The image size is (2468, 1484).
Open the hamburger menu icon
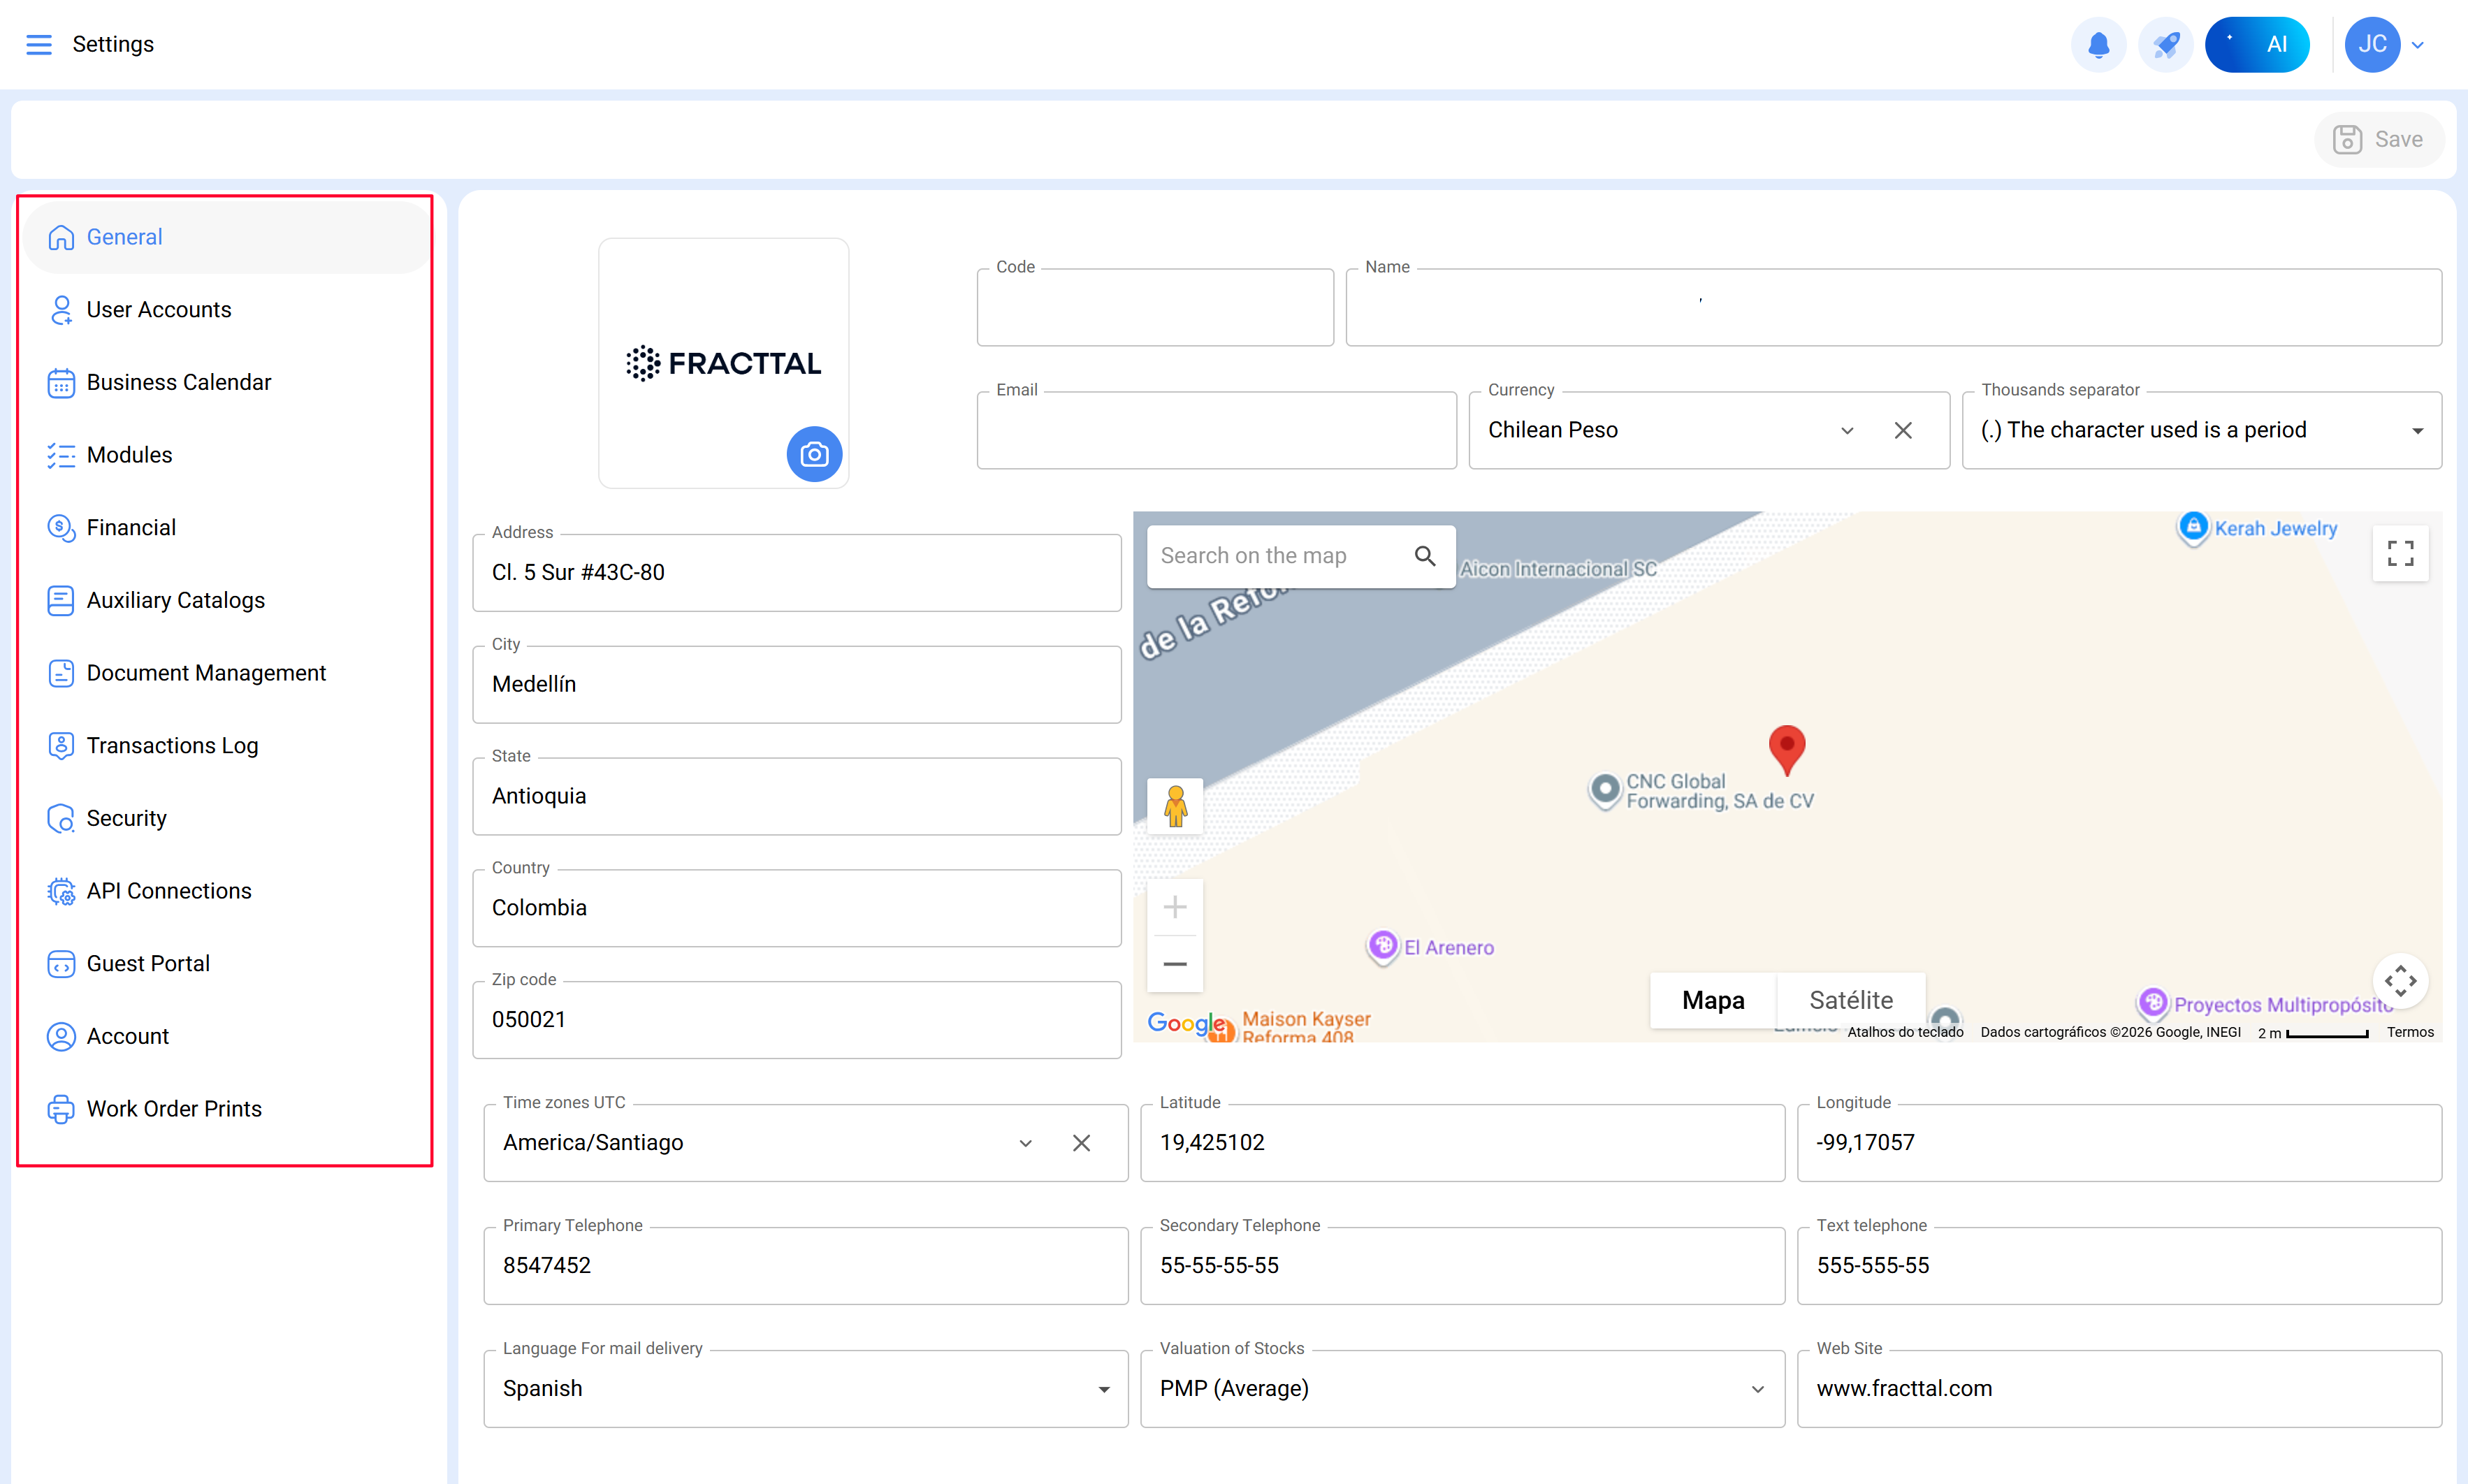click(x=39, y=44)
